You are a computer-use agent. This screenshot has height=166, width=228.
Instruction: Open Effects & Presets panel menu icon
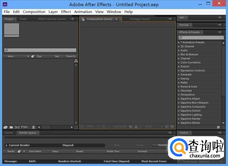click(x=219, y=32)
